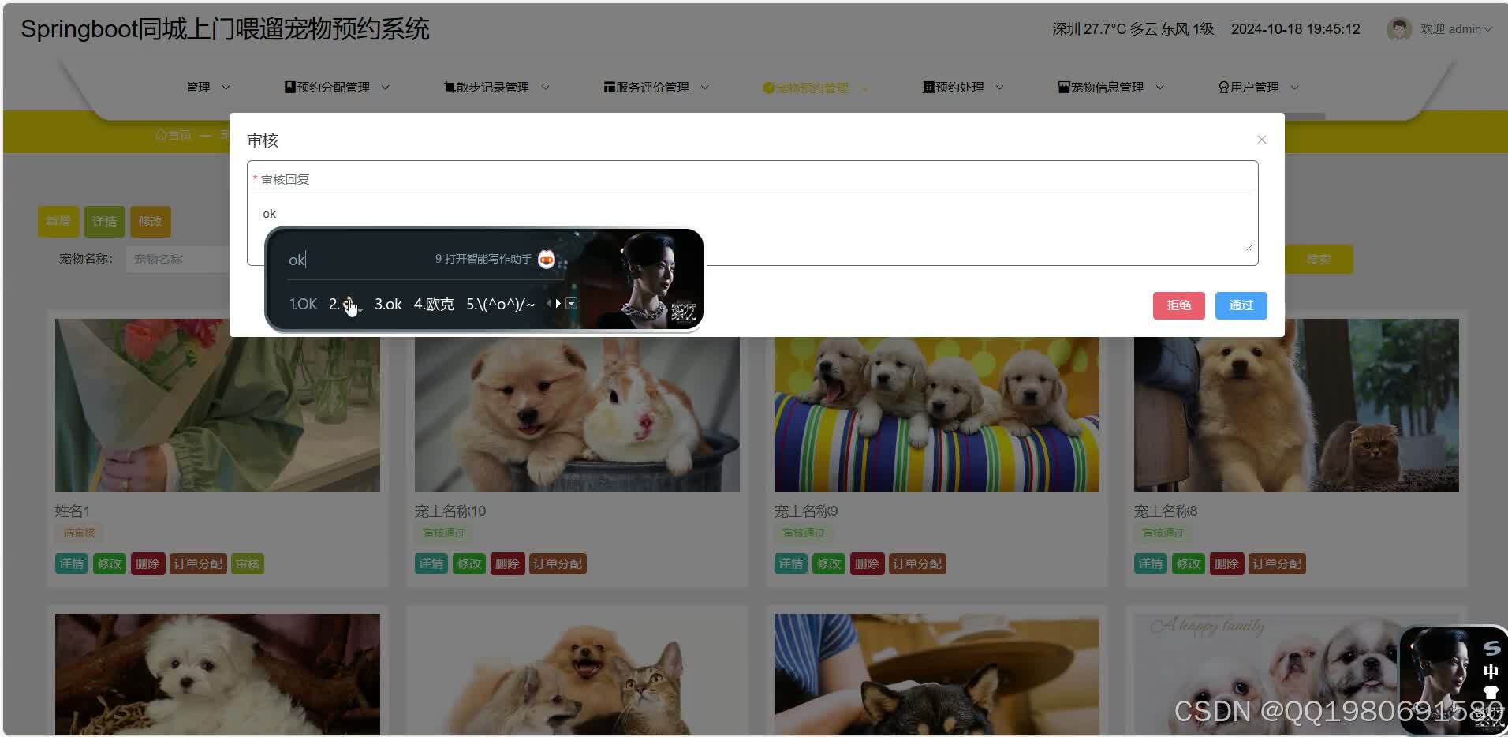Click the 预约分配管理 book icon
This screenshot has width=1508, height=737.
point(289,87)
